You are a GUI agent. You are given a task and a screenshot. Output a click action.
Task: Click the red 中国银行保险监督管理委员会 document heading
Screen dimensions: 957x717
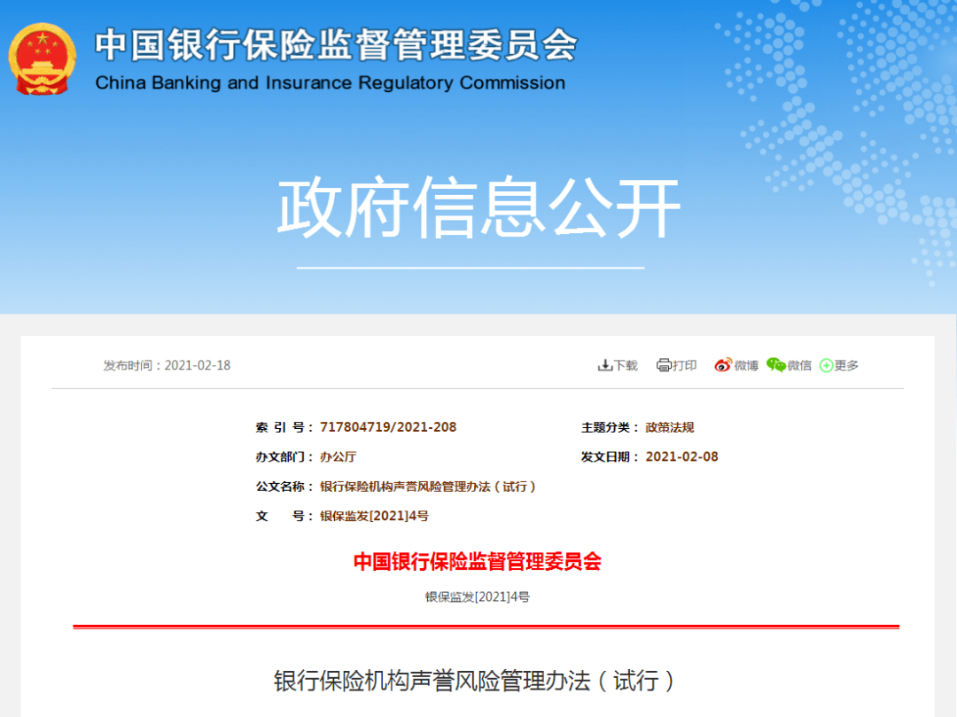(478, 561)
